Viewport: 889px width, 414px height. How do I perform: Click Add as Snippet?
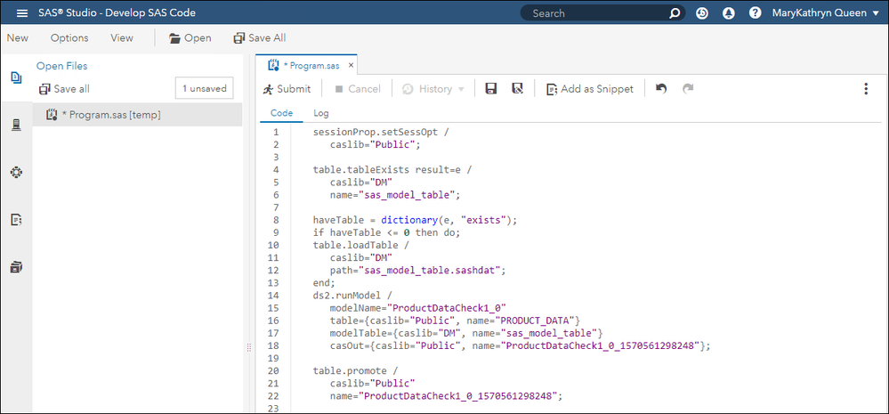click(590, 89)
